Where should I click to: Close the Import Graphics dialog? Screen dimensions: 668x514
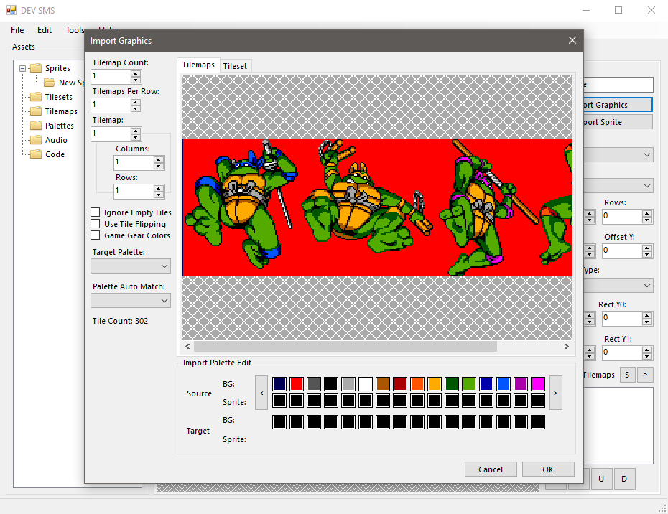click(572, 40)
